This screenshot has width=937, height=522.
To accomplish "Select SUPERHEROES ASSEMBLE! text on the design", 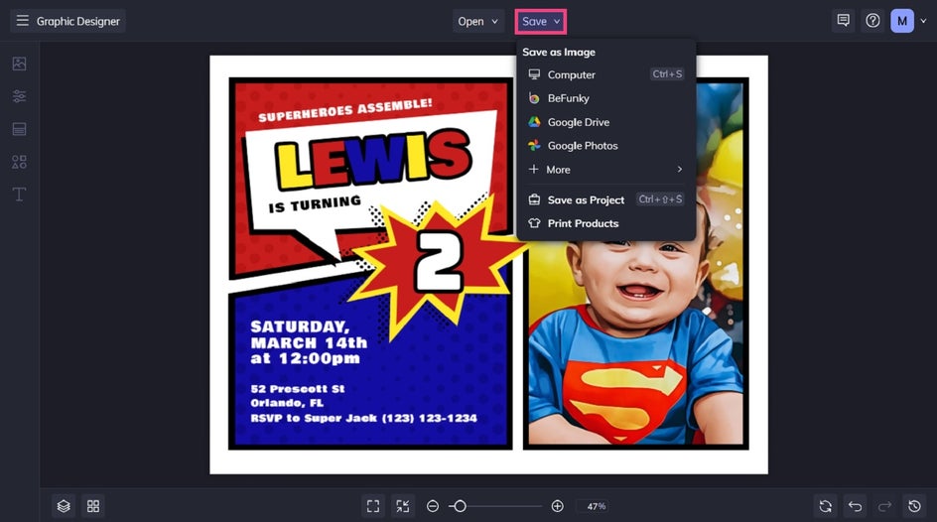I will [x=344, y=110].
